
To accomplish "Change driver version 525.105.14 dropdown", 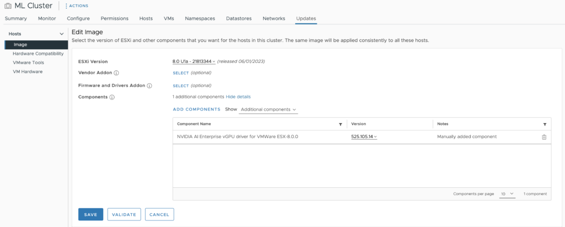I will 364,136.
